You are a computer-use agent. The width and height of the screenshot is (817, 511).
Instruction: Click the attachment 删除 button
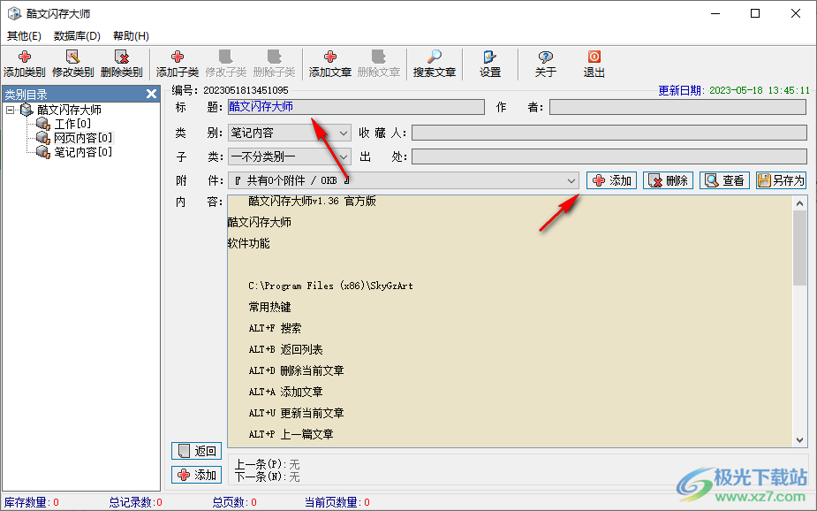point(668,180)
